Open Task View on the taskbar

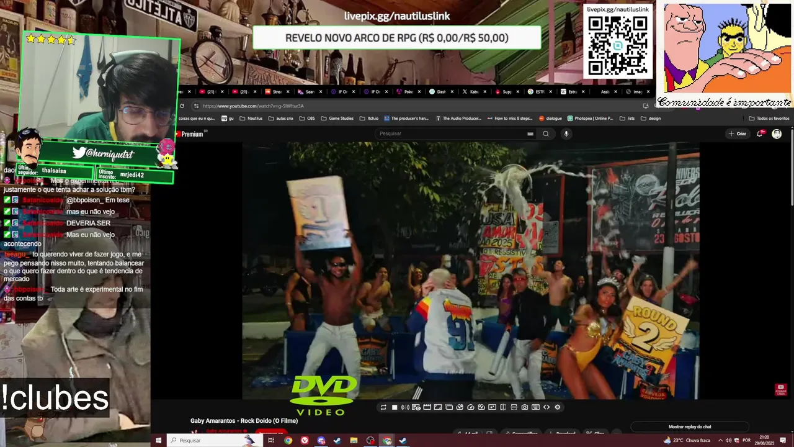(x=271, y=440)
